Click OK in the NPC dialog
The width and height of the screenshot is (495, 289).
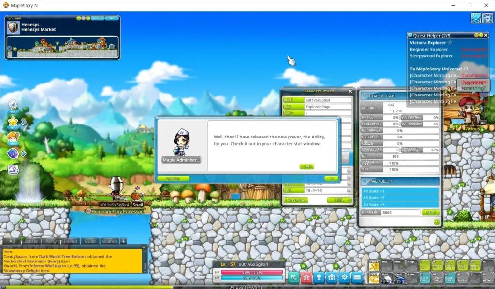tap(331, 179)
